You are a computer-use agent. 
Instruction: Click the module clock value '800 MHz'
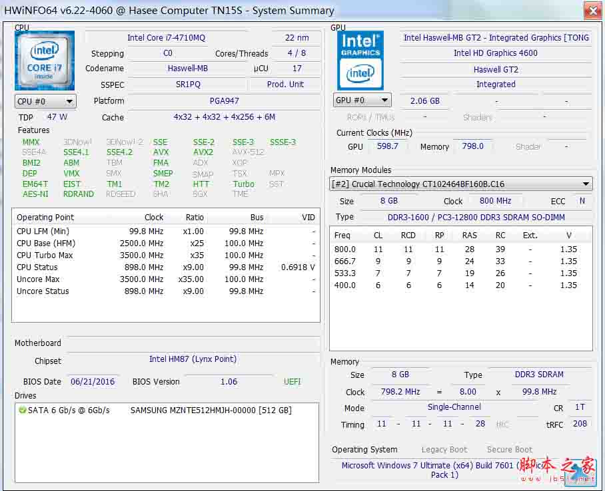496,201
